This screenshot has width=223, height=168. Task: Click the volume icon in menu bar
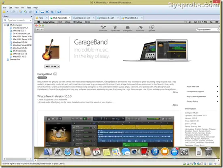[x=190, y=22]
